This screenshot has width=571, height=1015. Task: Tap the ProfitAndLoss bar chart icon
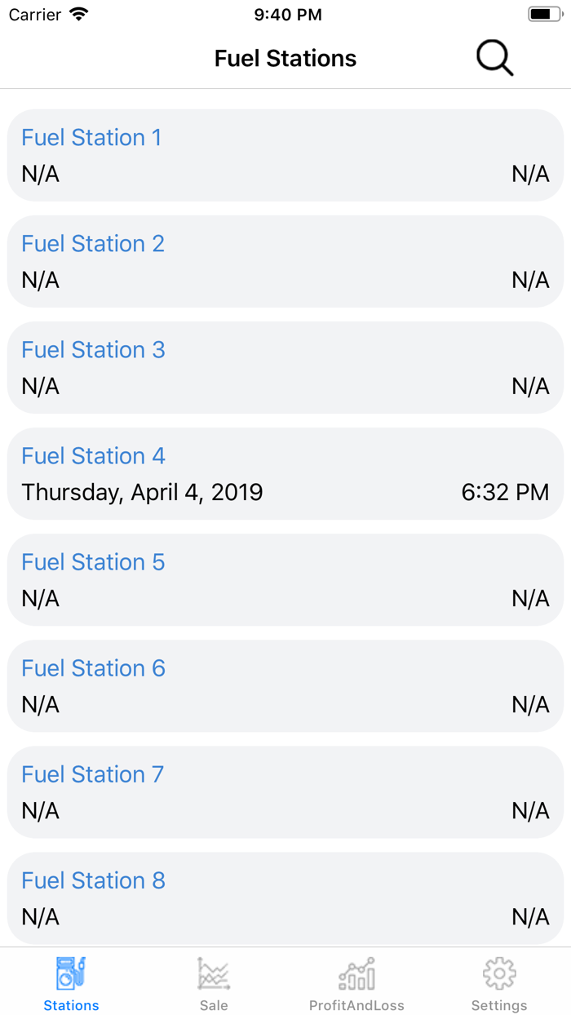pos(356,973)
